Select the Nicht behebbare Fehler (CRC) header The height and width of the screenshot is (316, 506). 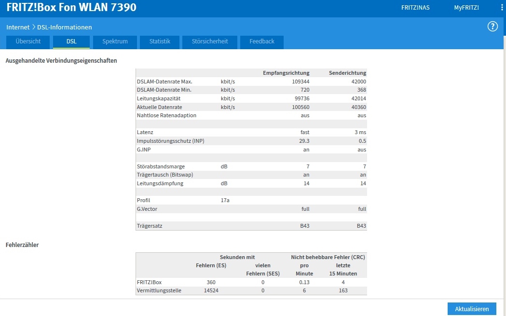click(x=328, y=257)
